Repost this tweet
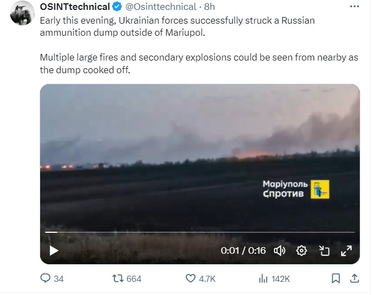 pos(118,278)
